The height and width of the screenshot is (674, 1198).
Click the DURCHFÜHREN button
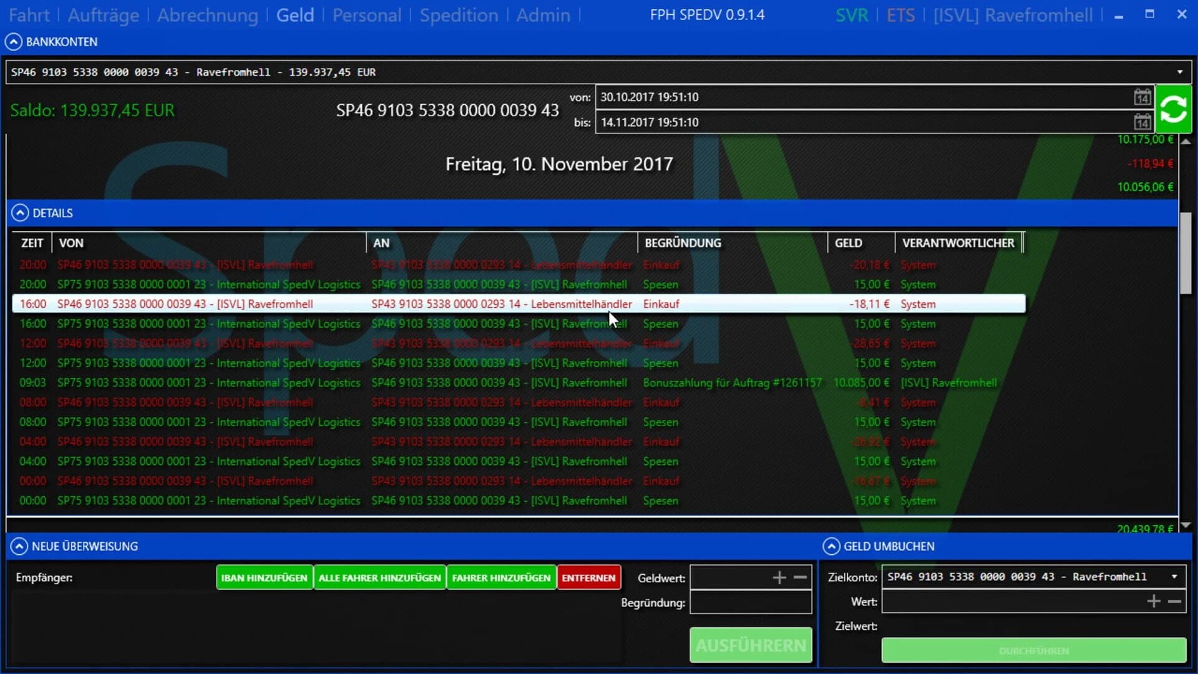pos(1033,650)
